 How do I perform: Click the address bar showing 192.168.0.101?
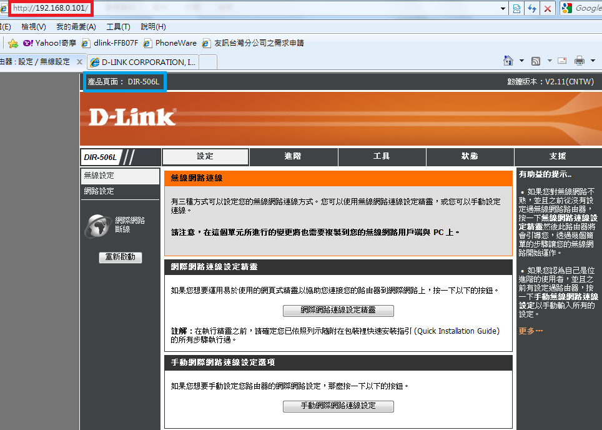254,8
